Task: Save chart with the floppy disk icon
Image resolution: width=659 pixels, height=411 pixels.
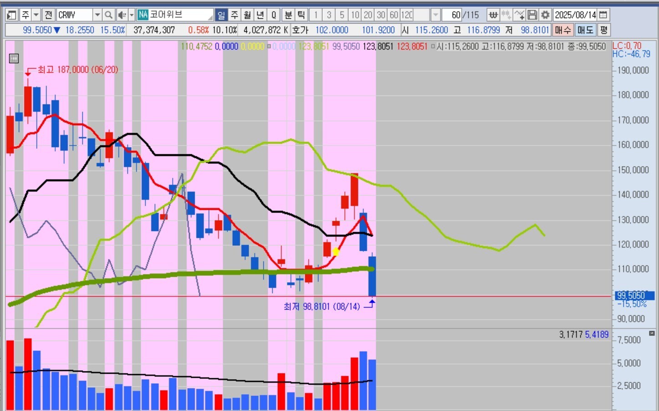Action: [x=532, y=15]
